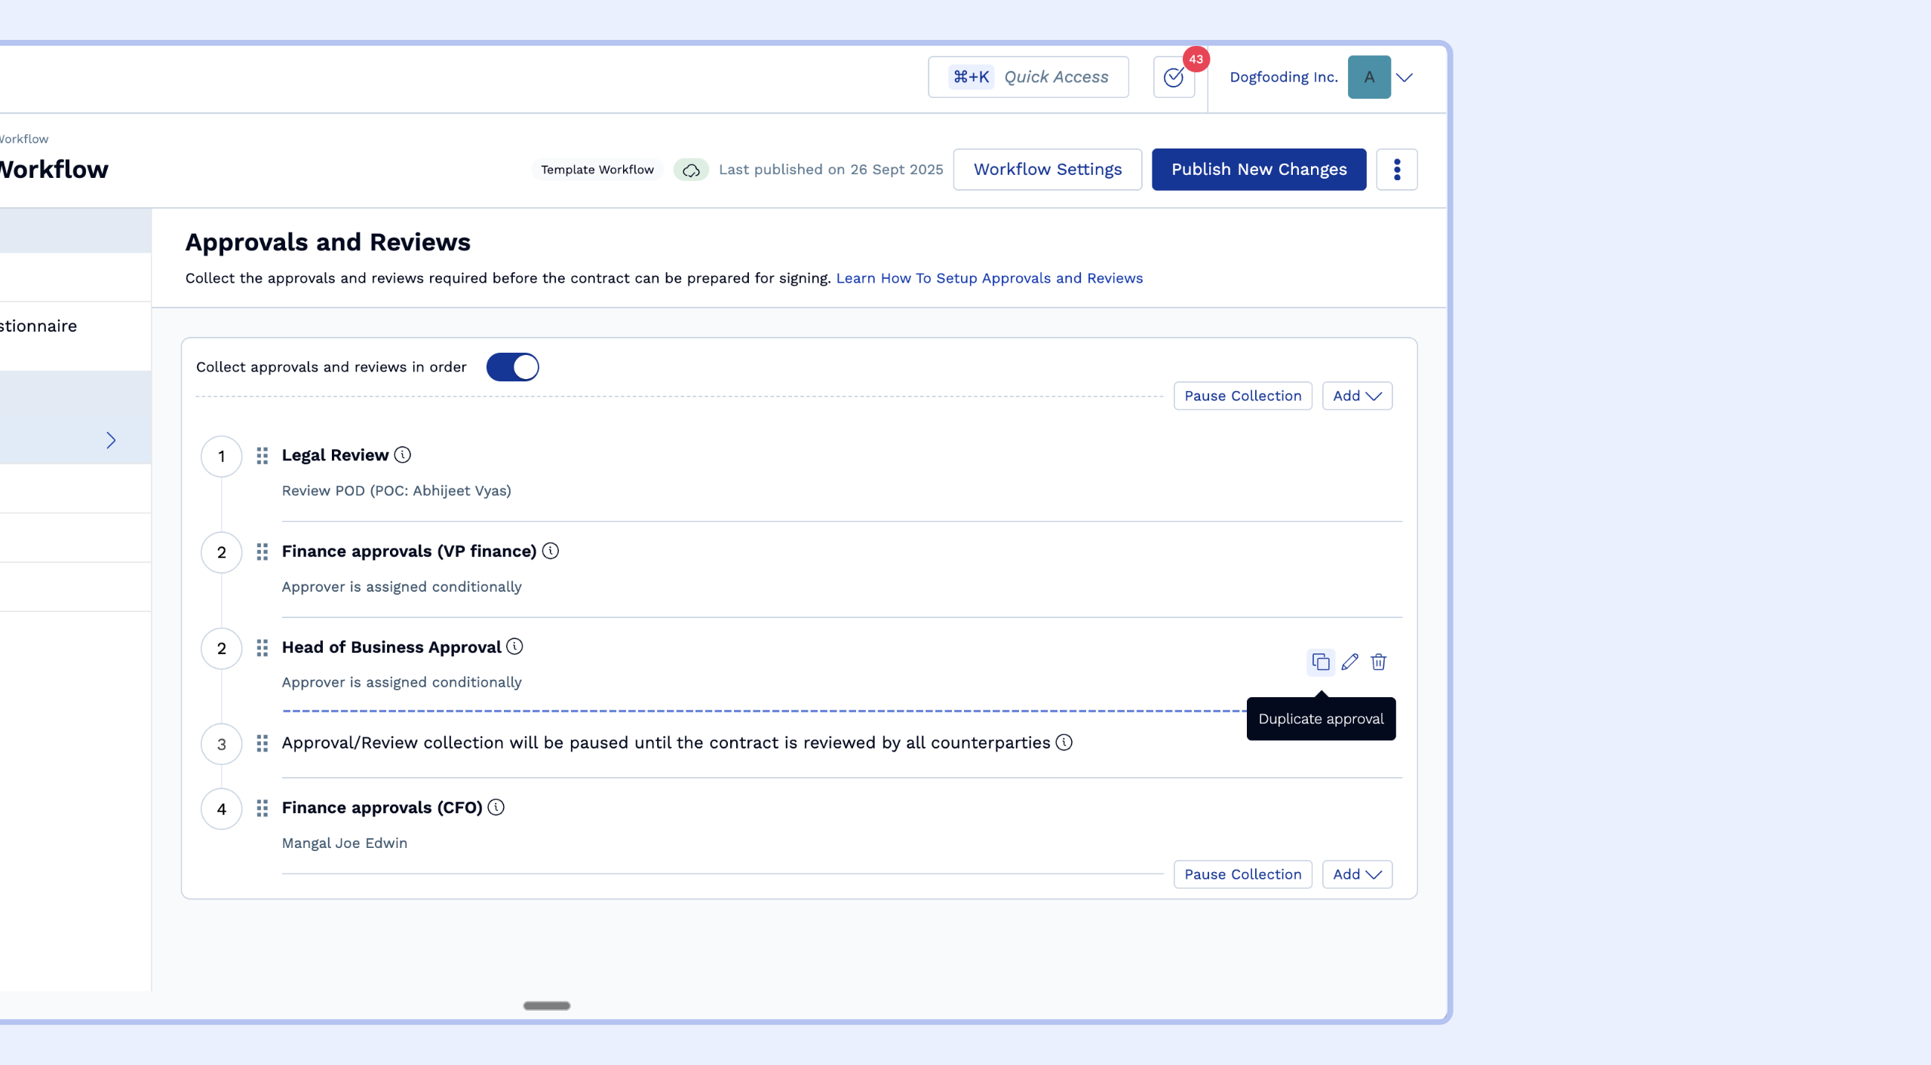Expand the top Add dropdown
This screenshot has width=1931, height=1065.
click(1356, 396)
